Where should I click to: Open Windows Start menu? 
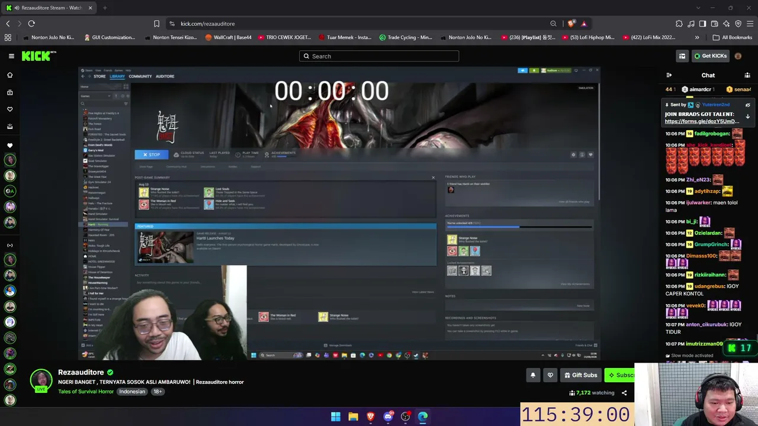coord(336,417)
